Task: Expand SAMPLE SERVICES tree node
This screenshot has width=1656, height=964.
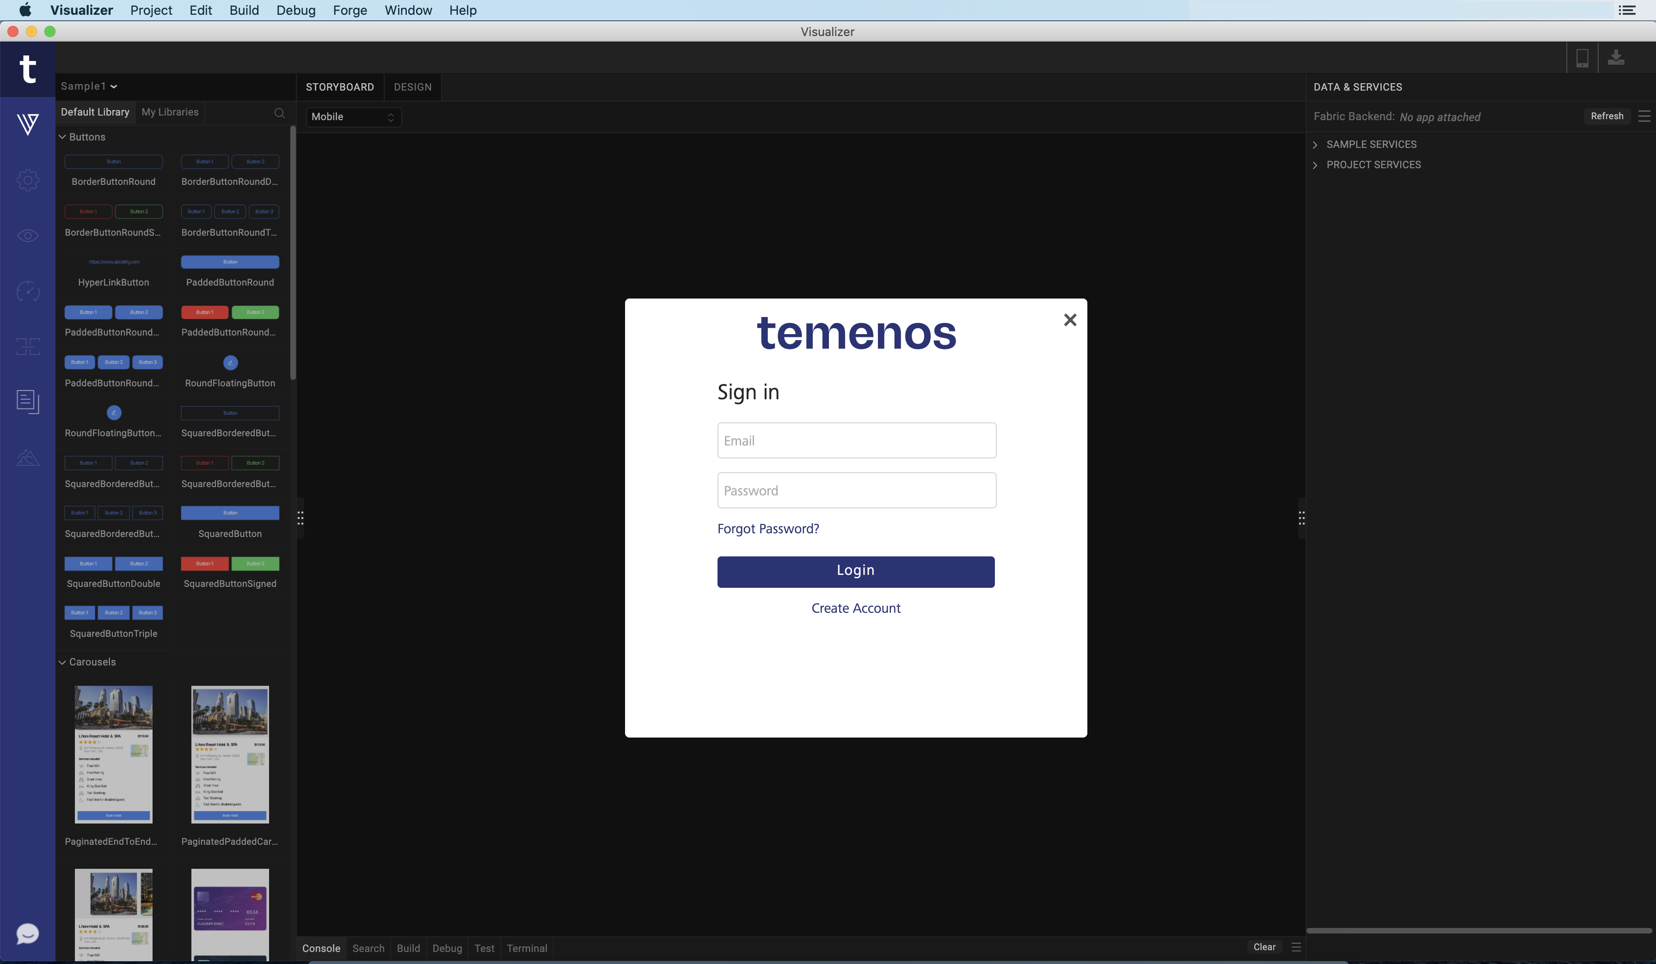Action: (1315, 145)
